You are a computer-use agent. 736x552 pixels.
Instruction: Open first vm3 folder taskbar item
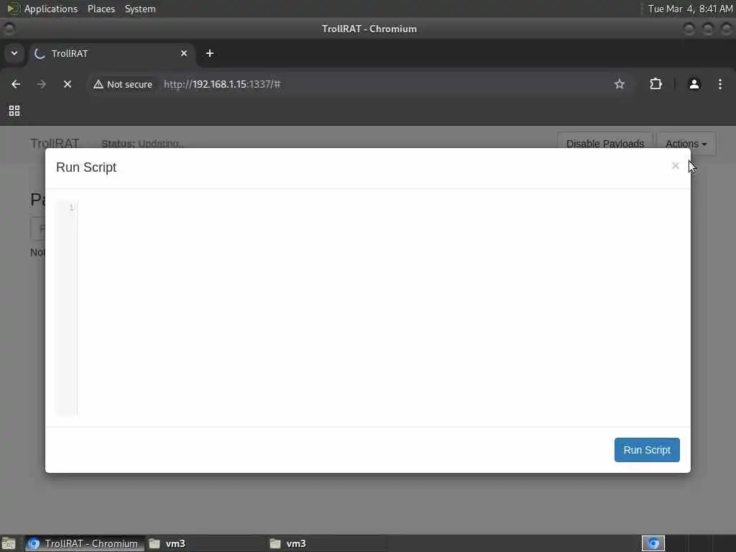coord(205,543)
